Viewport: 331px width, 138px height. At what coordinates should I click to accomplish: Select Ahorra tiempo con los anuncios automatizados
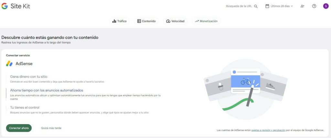pos(47,90)
